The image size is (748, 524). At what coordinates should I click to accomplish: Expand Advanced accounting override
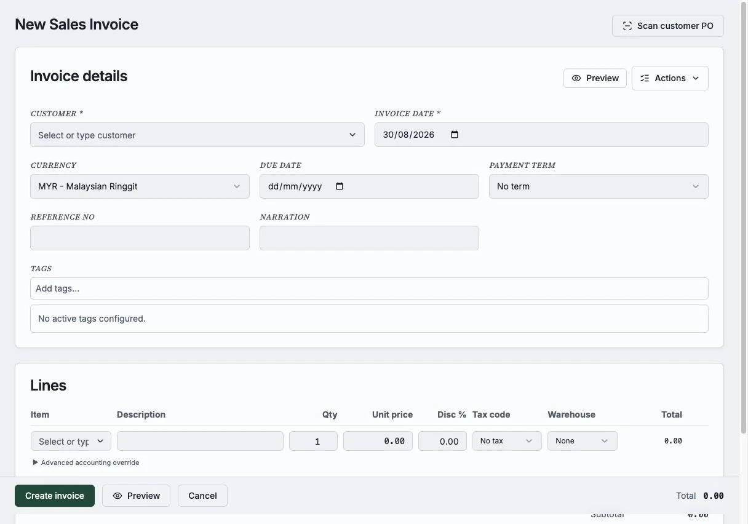(x=86, y=462)
